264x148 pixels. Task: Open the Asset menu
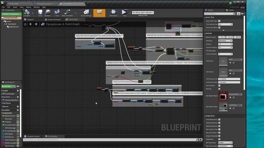[x=15, y=7]
